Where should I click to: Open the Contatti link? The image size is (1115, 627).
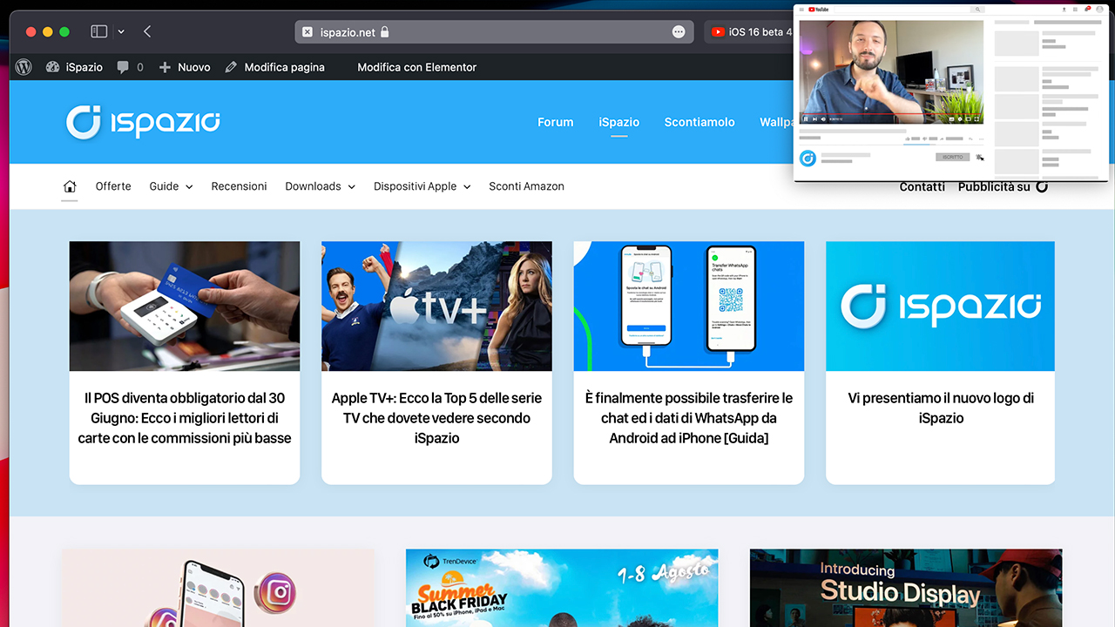pos(922,186)
